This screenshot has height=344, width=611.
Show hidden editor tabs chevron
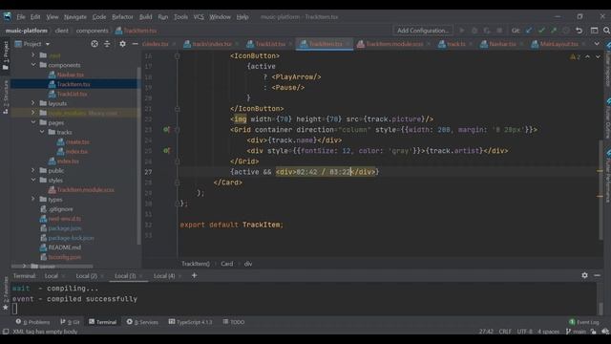pyautogui.click(x=597, y=44)
